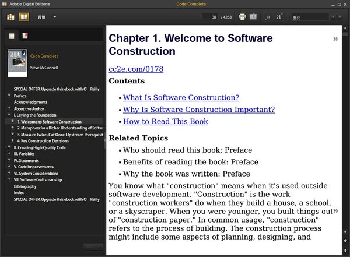Screen dimensions: 350x257
Task: Switch to Library view icon
Action: point(11,17)
